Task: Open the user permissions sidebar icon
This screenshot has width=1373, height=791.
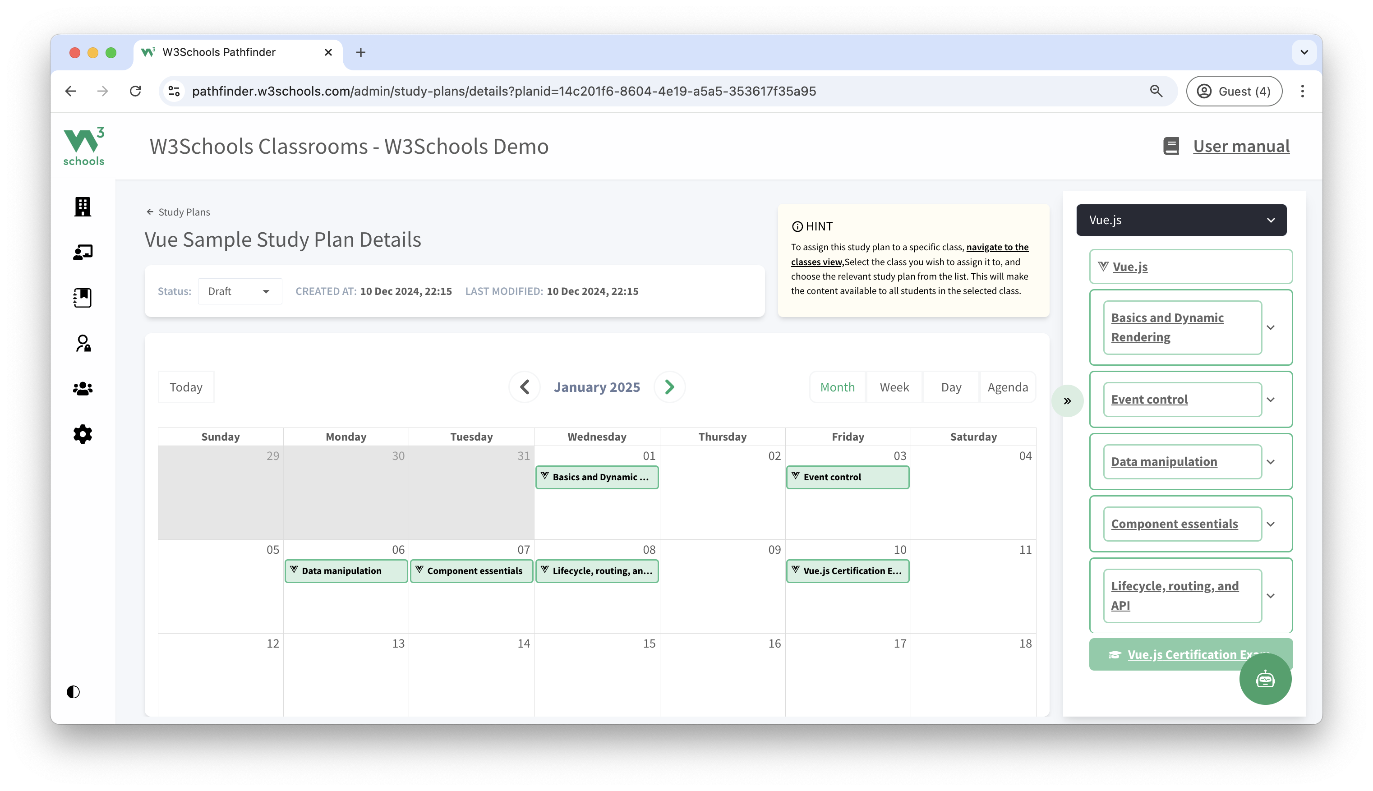Action: 83,343
